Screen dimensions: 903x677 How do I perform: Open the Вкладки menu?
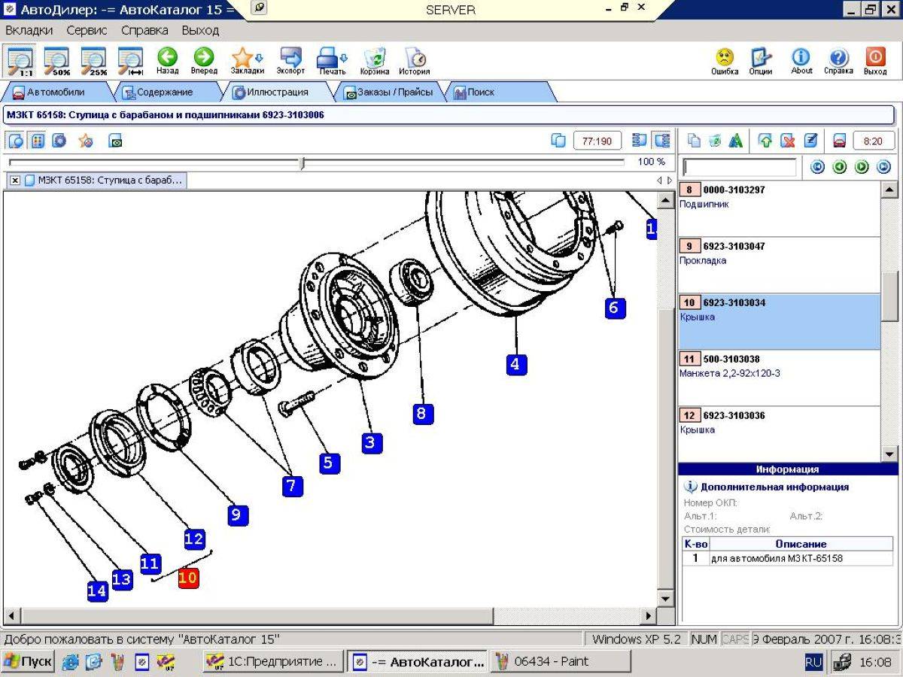[x=29, y=31]
